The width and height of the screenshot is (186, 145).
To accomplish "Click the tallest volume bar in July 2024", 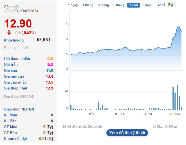I will coord(177,98).
